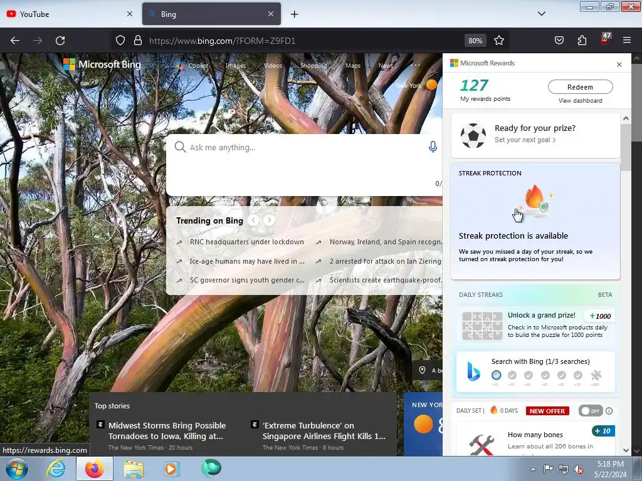Screen dimensions: 642x481
Task: Click the soccer ball prize icon
Action: click(473, 136)
